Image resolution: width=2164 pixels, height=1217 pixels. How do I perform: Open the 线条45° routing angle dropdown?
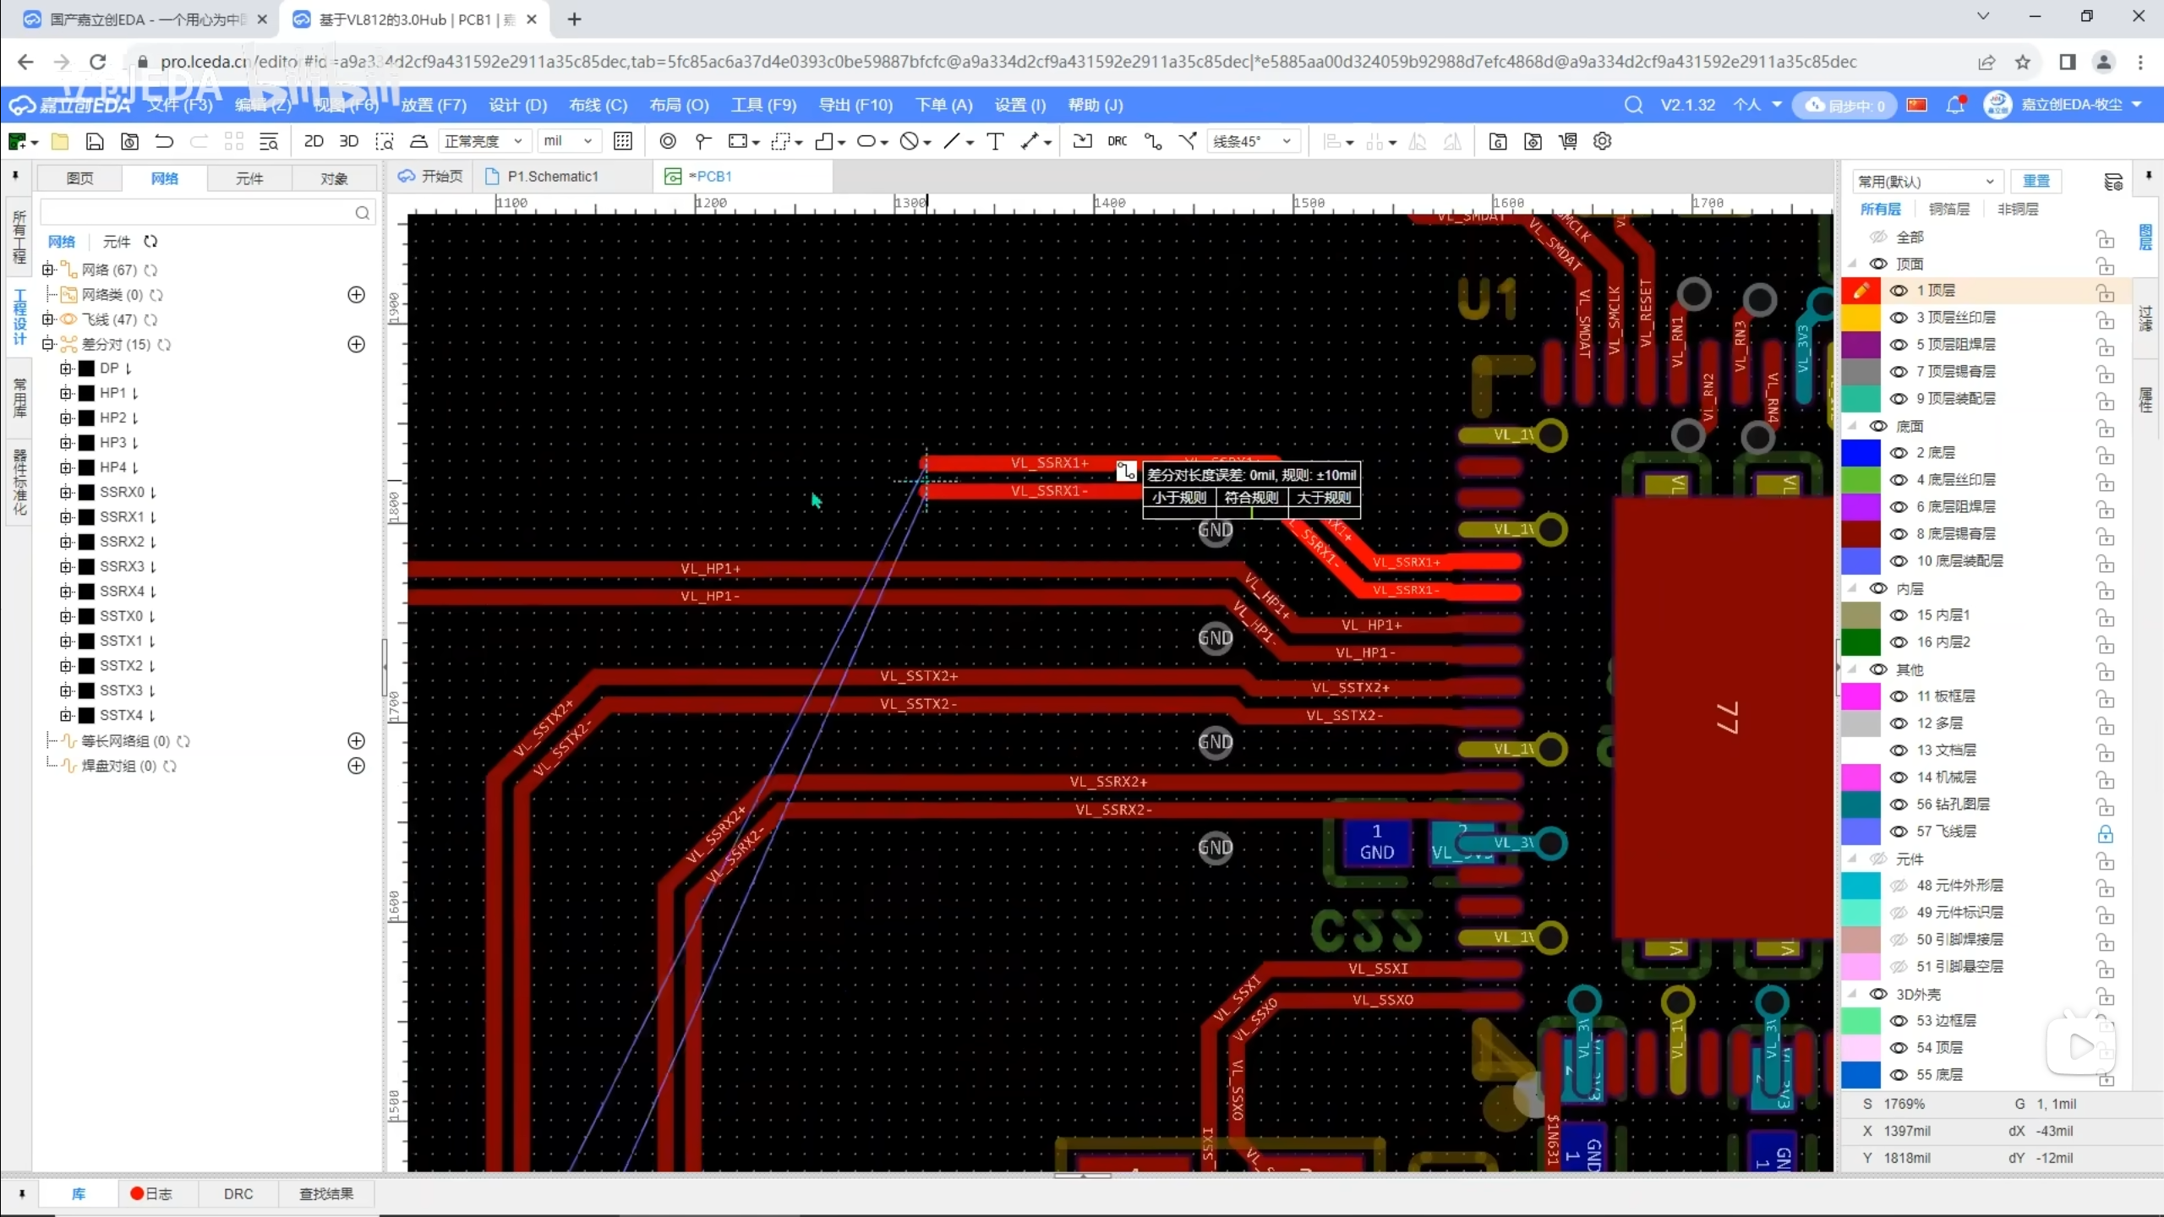point(1252,141)
